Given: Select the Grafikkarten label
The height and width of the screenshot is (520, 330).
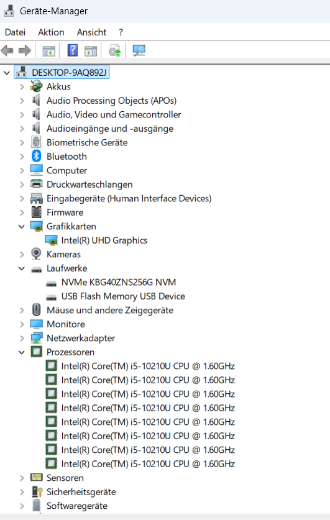Looking at the screenshot, I should [x=71, y=226].
